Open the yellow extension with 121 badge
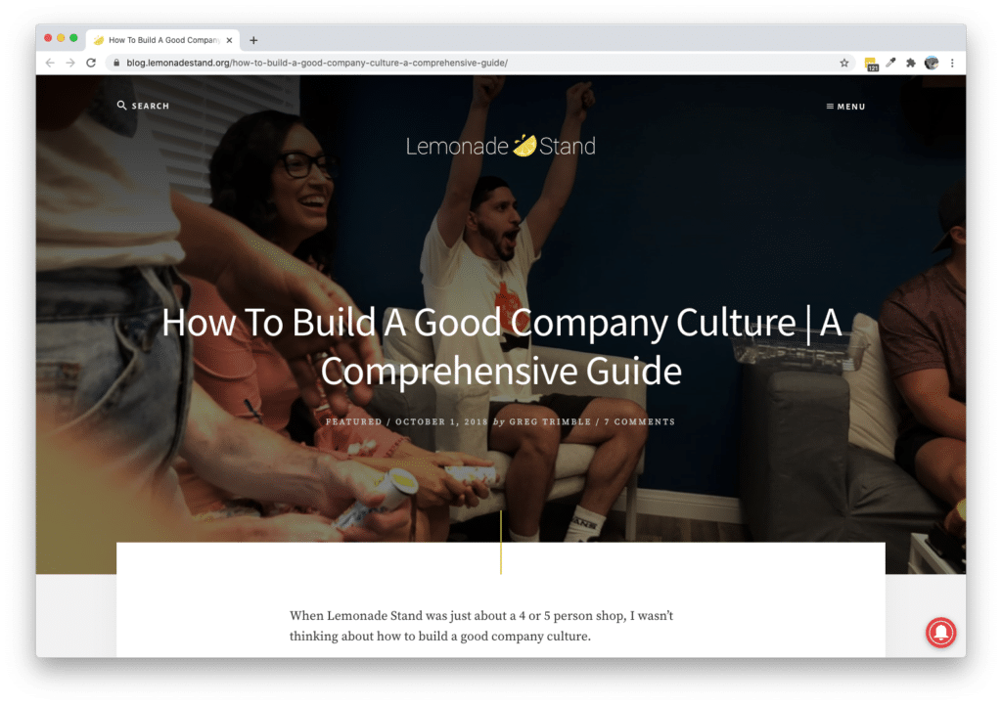 pos(871,64)
